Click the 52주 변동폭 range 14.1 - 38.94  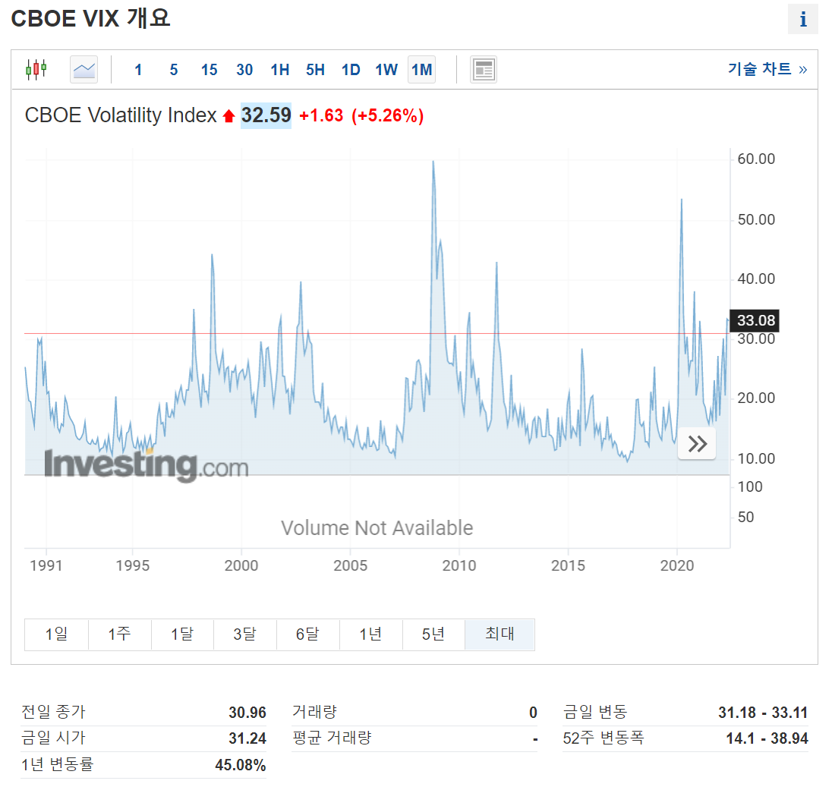coord(767,738)
